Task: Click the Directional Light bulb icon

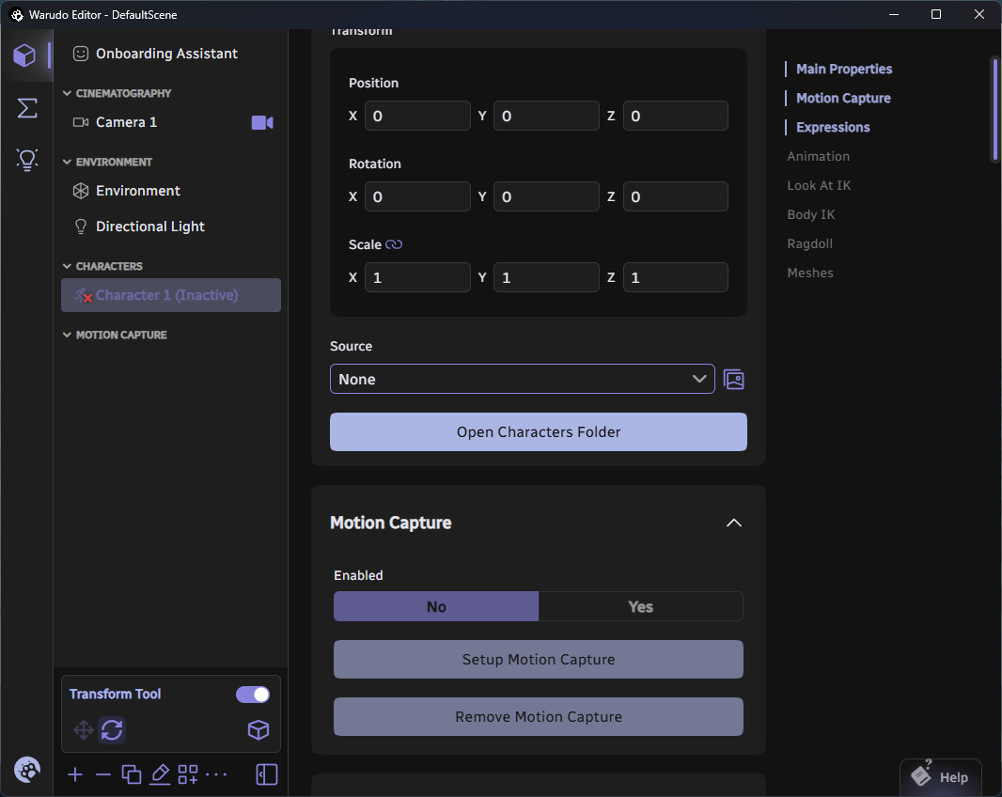Action: click(x=81, y=227)
